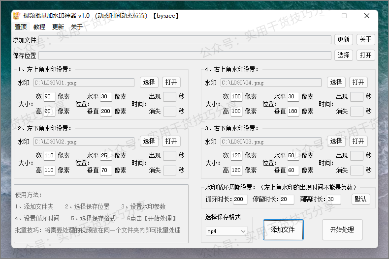Choose watermark file for 左上角 section
The height and width of the screenshot is (259, 389).
(x=149, y=82)
